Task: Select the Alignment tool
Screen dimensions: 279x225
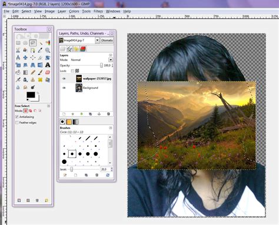Action: (33, 58)
